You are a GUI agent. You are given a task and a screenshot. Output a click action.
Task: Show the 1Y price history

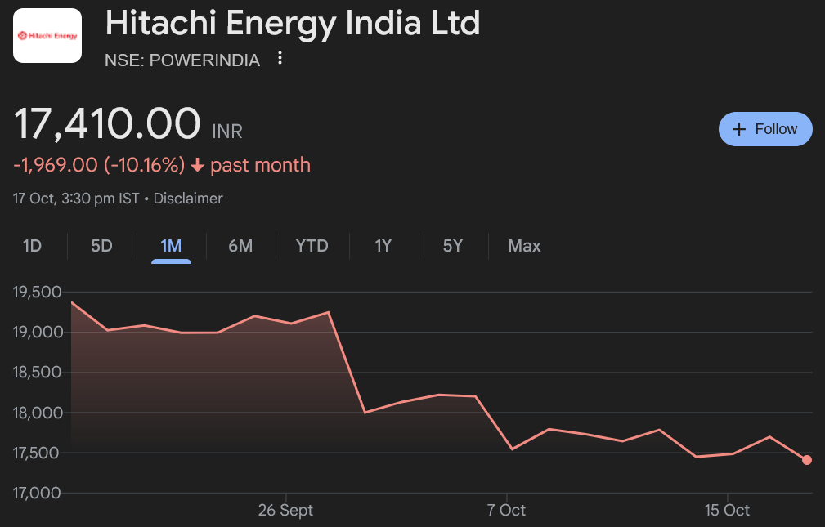(383, 246)
